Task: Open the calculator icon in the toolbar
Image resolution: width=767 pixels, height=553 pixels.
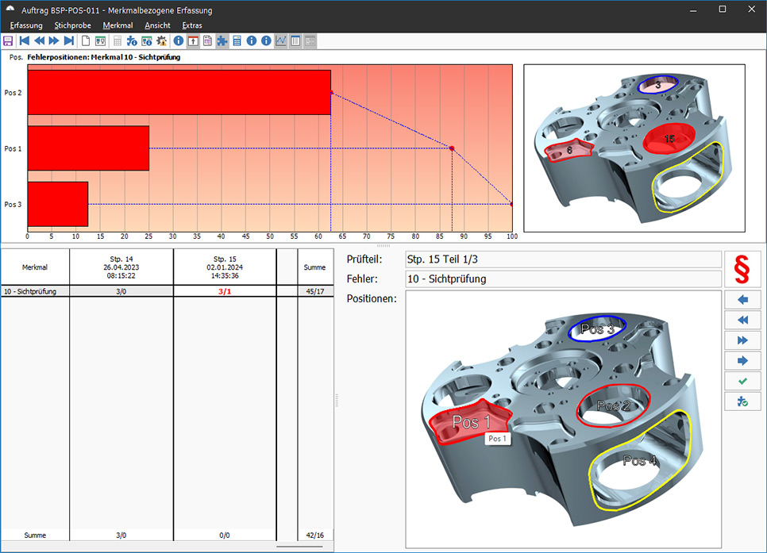Action: (x=237, y=40)
